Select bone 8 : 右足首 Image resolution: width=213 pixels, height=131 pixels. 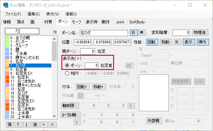(x=28, y=69)
